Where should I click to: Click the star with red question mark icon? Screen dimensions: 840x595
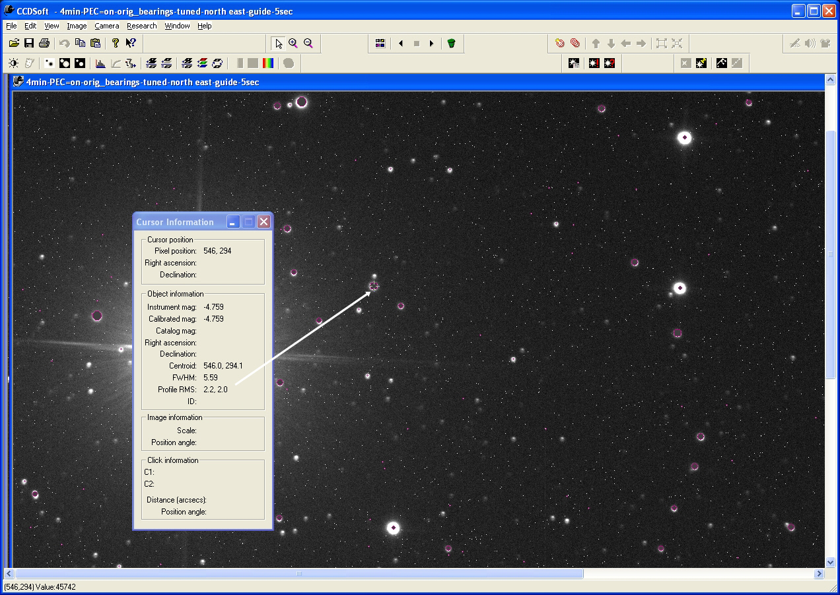tap(609, 63)
